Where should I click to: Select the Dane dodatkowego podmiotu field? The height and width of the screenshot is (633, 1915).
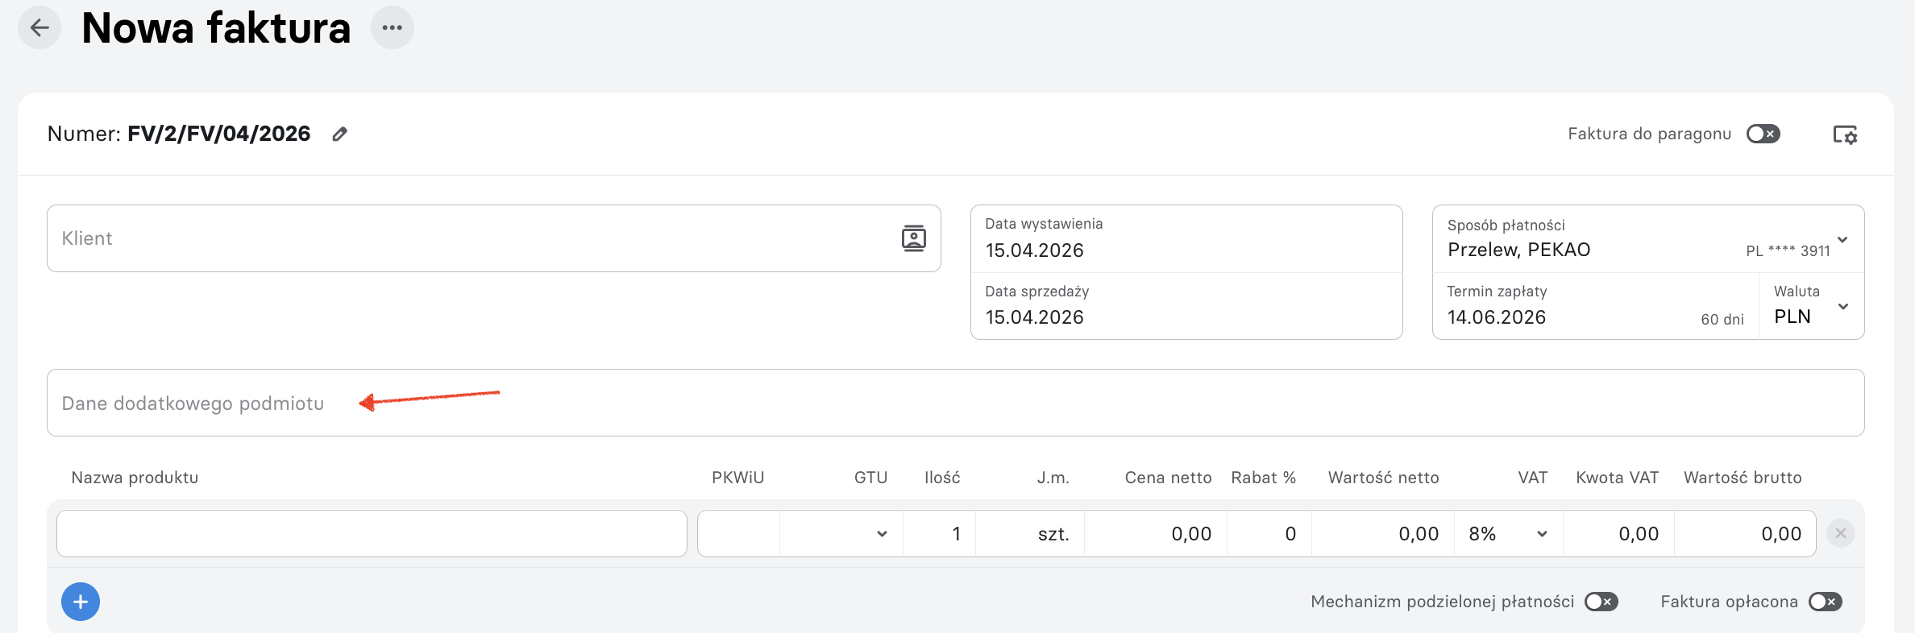[956, 403]
